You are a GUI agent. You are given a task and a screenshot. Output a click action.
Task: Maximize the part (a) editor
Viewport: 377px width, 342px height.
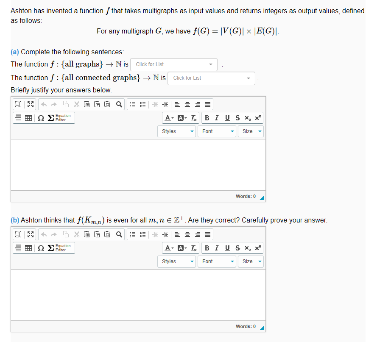click(31, 104)
